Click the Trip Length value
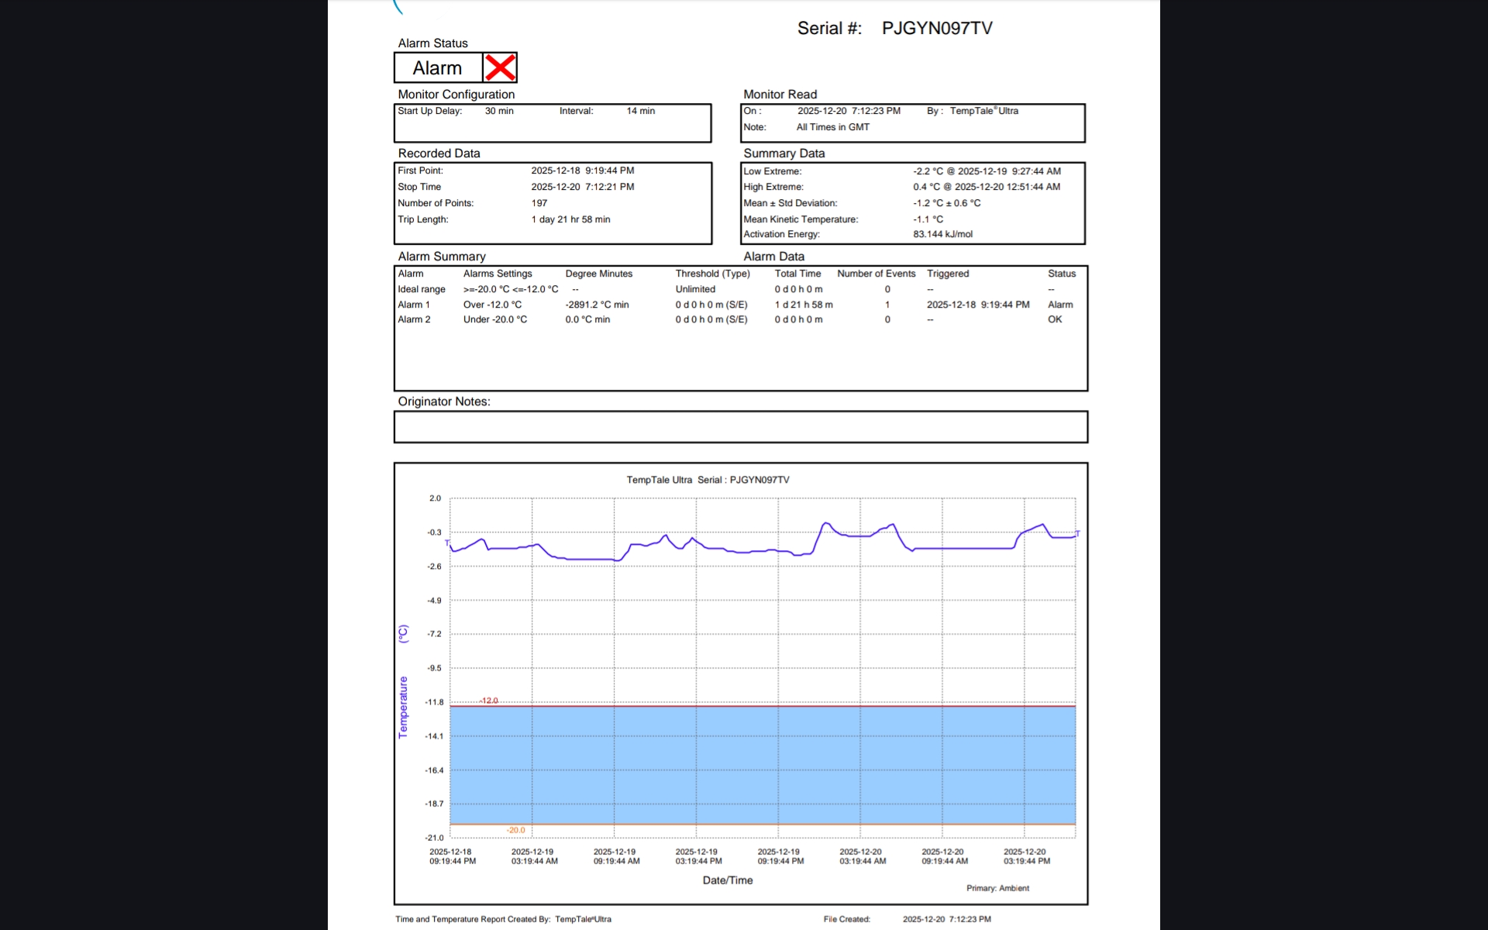Viewport: 1488px width, 930px height. [570, 219]
